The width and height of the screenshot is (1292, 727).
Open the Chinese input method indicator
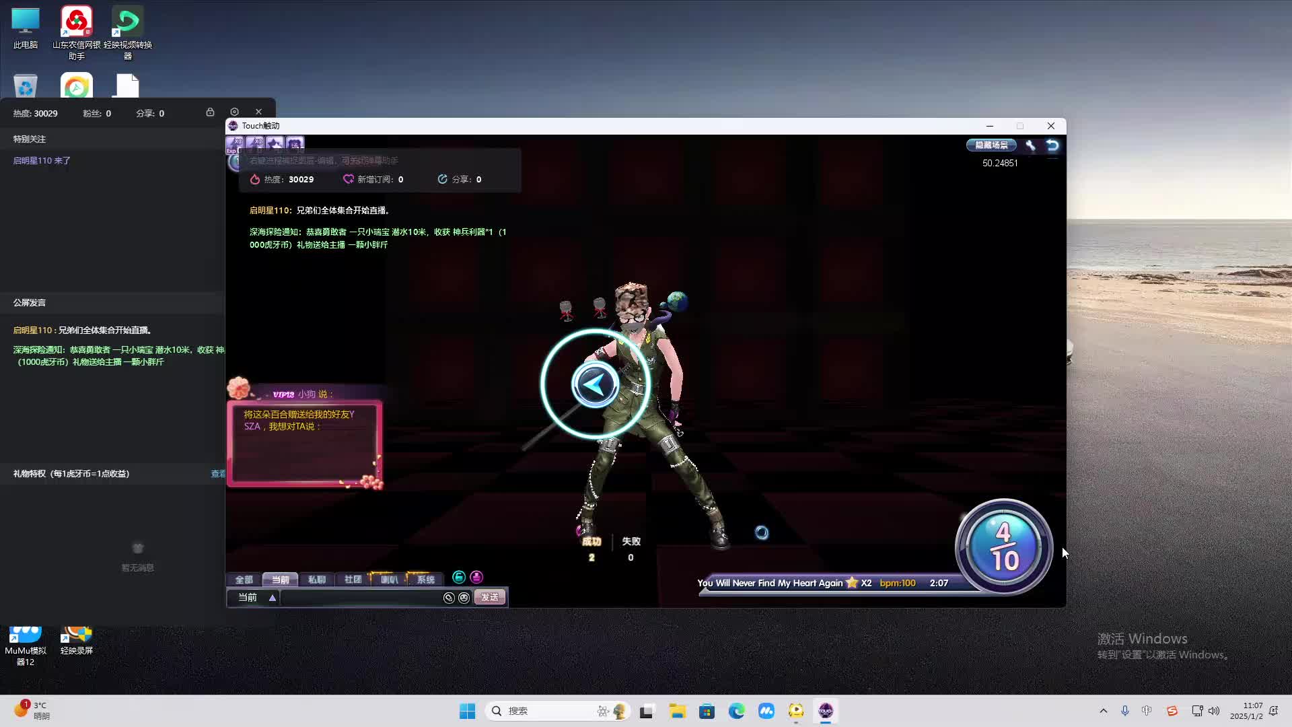coord(1147,711)
